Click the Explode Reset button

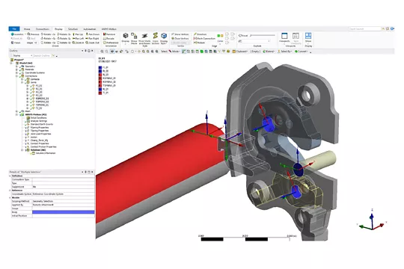[x=243, y=36]
